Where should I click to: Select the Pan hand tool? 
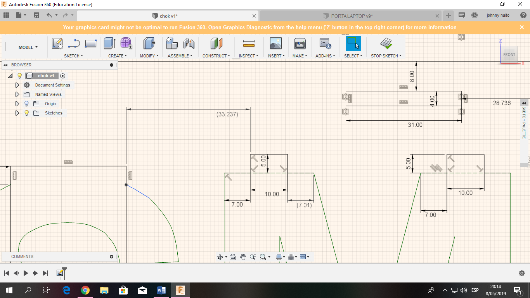tap(243, 257)
